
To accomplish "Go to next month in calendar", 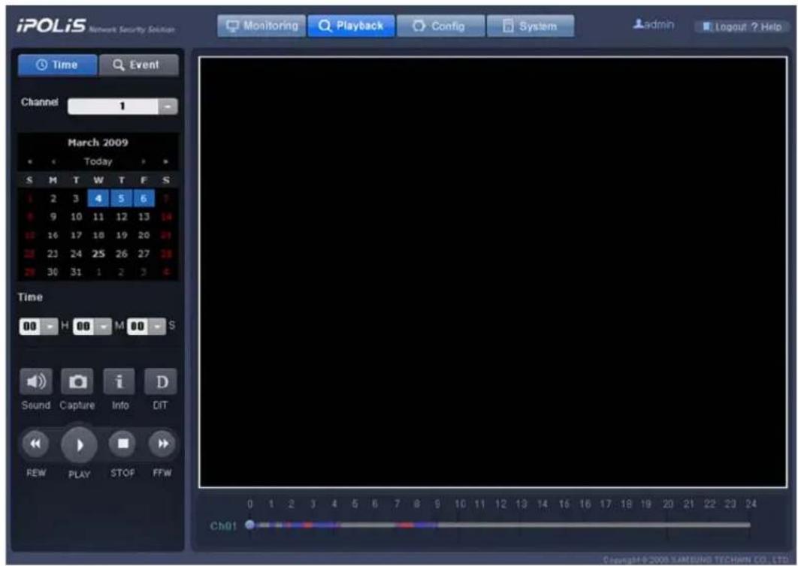I will pyautogui.click(x=144, y=161).
